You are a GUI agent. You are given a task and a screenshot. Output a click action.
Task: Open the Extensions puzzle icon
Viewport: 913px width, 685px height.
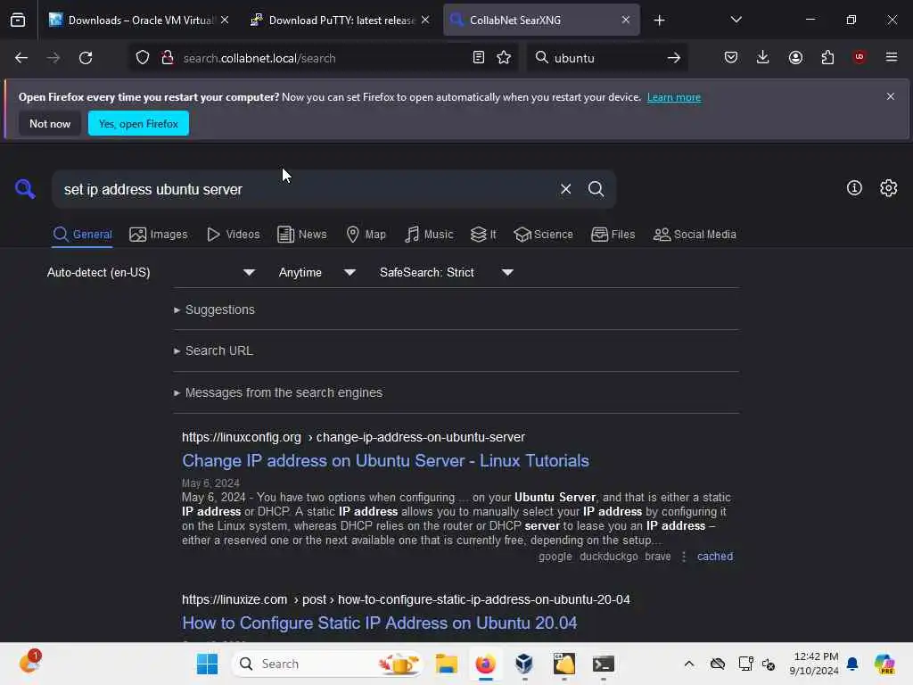pyautogui.click(x=827, y=58)
